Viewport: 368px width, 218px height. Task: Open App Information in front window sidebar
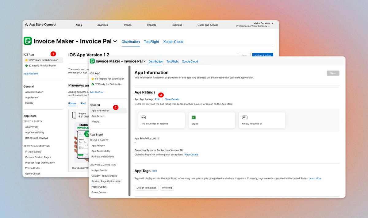pos(108,111)
